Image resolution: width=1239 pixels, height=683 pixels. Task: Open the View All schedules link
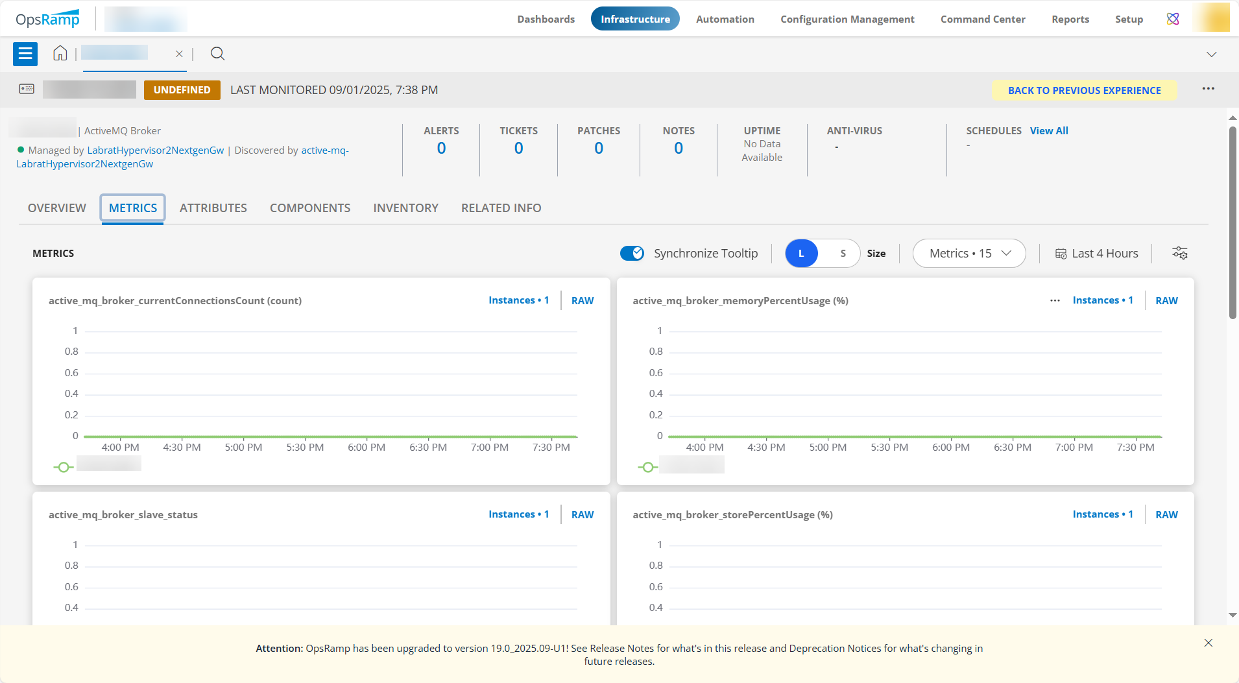click(x=1049, y=130)
